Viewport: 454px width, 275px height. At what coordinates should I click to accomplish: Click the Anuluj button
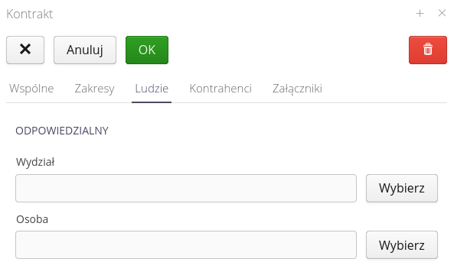pyautogui.click(x=85, y=50)
